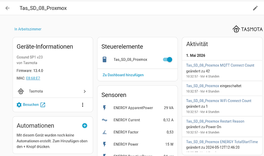Click the Gosund SP1 v23 model text
The height and width of the screenshot is (156, 264).
[x=29, y=57]
